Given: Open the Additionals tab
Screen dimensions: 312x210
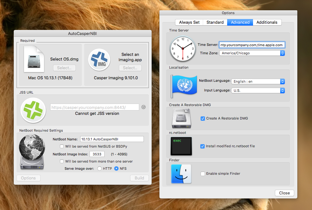Looking at the screenshot, I should [267, 22].
